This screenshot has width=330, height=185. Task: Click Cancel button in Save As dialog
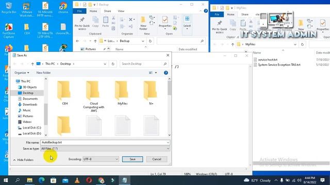(157, 159)
